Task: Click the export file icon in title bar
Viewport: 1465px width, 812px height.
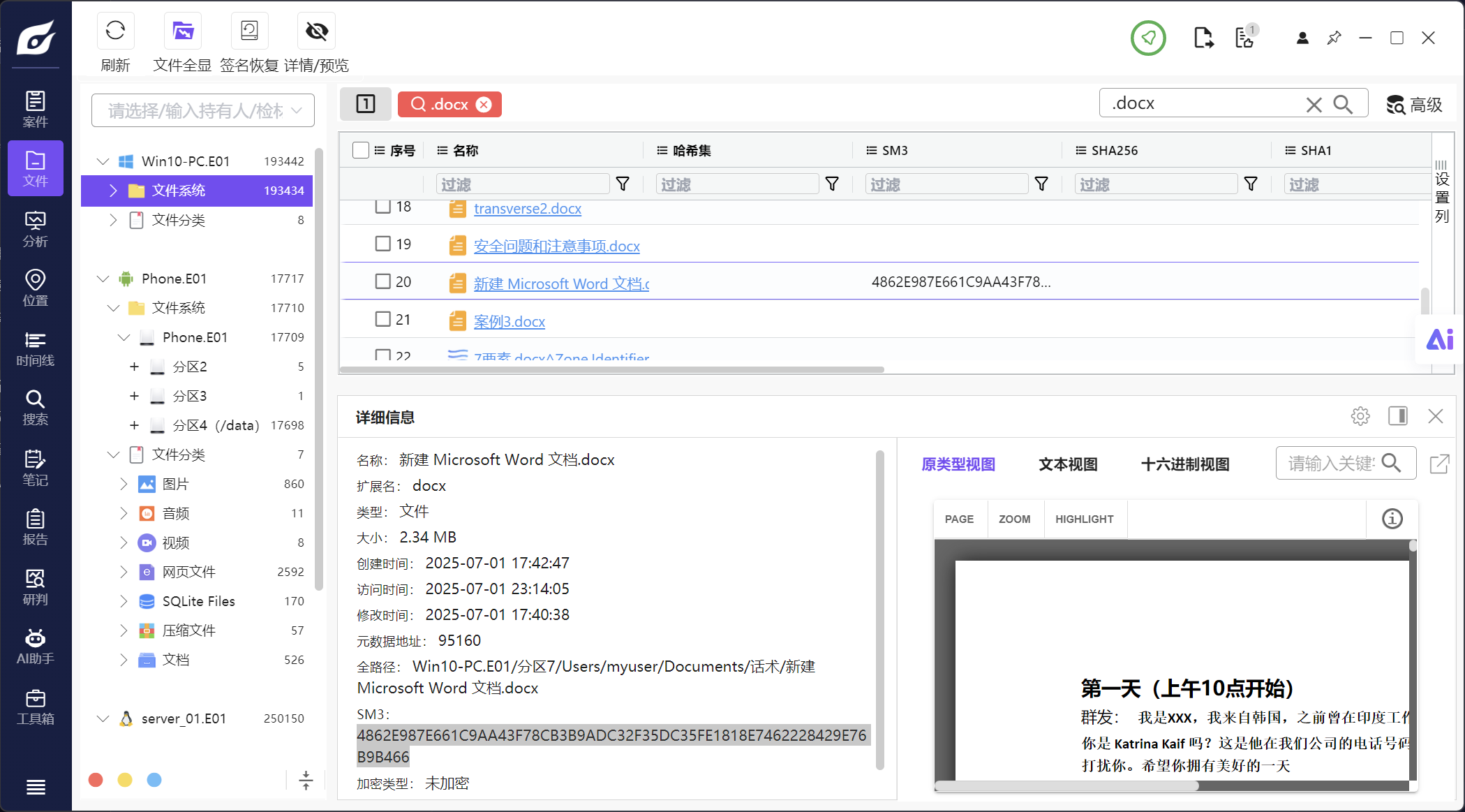Action: pyautogui.click(x=1203, y=38)
